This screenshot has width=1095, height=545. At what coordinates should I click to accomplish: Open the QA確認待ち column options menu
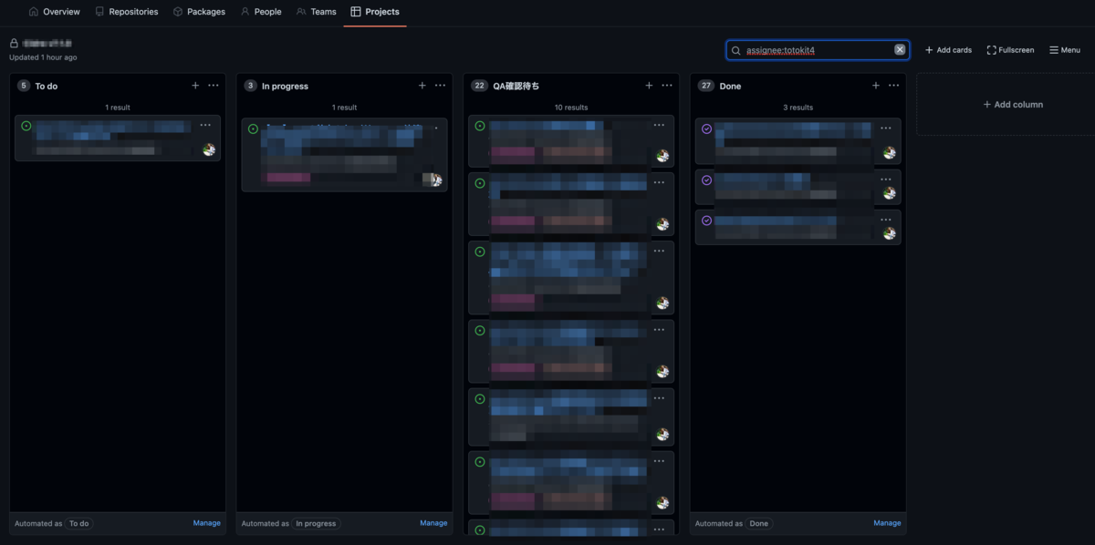click(x=667, y=86)
